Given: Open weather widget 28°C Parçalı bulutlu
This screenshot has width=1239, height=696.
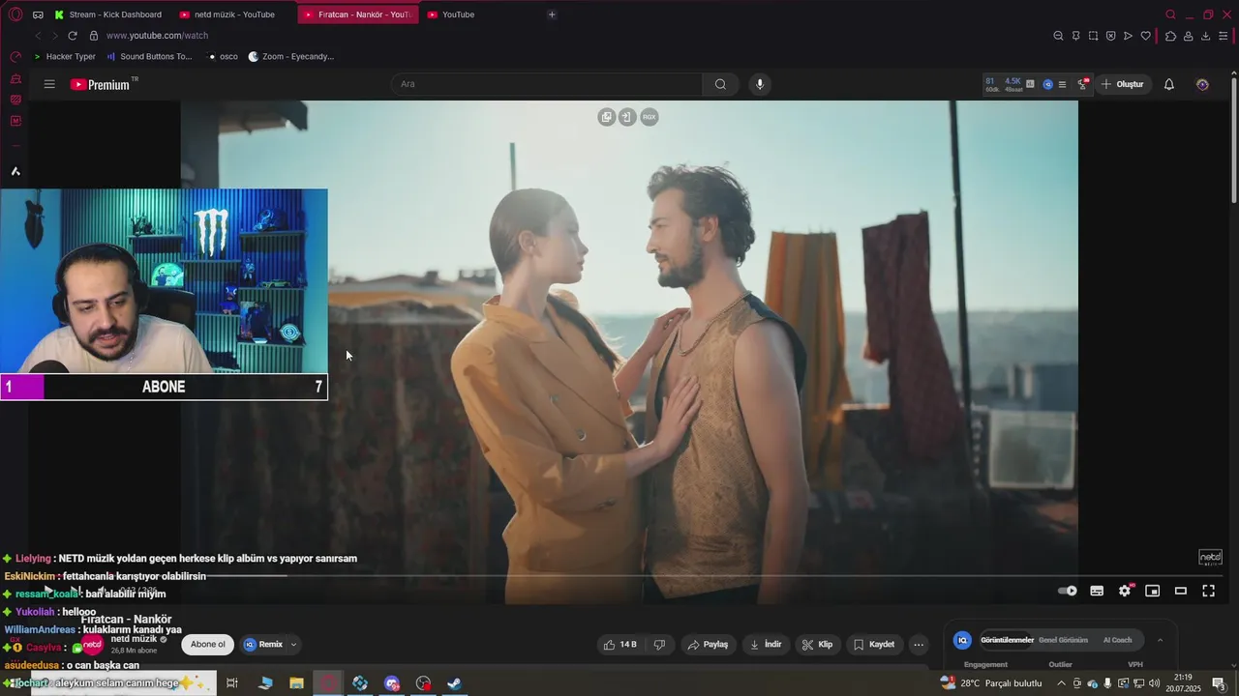Looking at the screenshot, I should pyautogui.click(x=991, y=683).
